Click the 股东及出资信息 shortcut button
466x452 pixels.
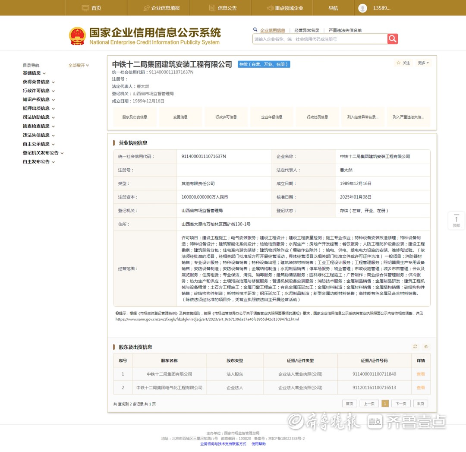(x=135, y=117)
